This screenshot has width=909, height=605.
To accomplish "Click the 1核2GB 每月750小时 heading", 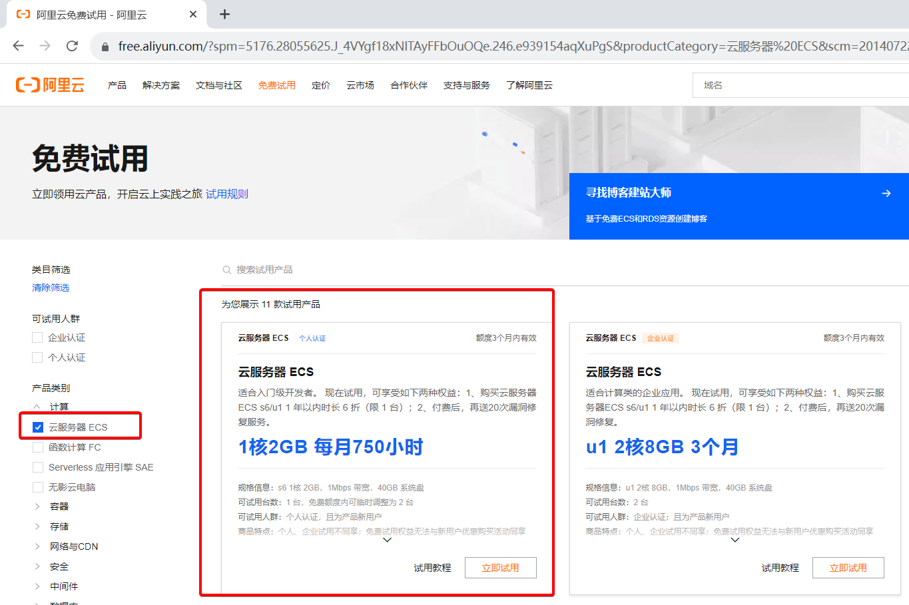I will pyautogui.click(x=331, y=447).
